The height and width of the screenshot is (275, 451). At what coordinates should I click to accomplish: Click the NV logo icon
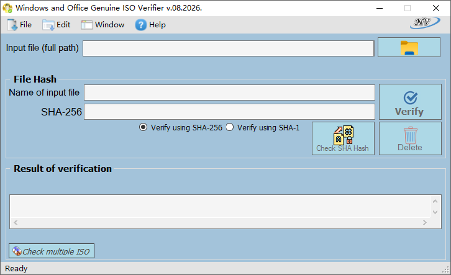click(x=425, y=23)
